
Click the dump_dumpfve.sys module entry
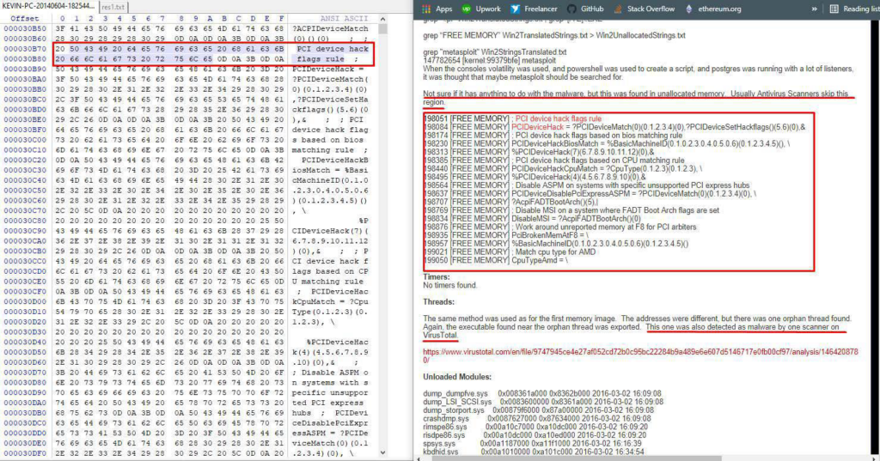point(542,393)
